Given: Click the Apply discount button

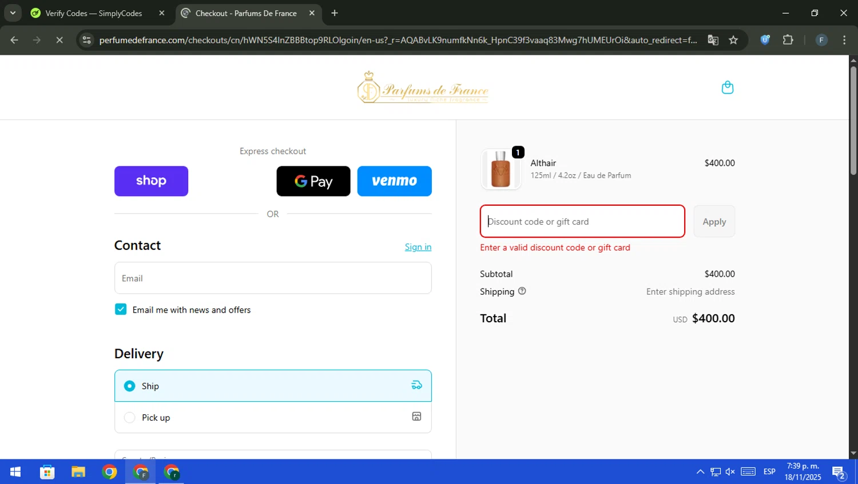Looking at the screenshot, I should tap(714, 221).
